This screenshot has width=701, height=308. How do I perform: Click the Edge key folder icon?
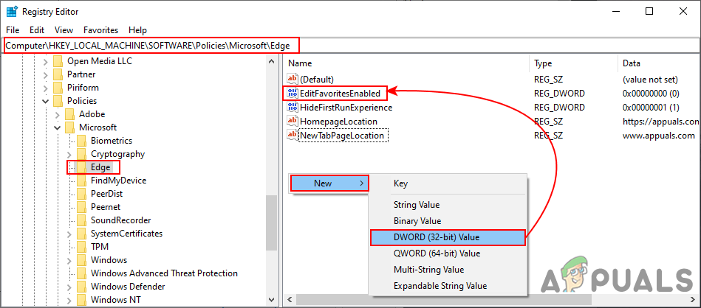coord(82,167)
